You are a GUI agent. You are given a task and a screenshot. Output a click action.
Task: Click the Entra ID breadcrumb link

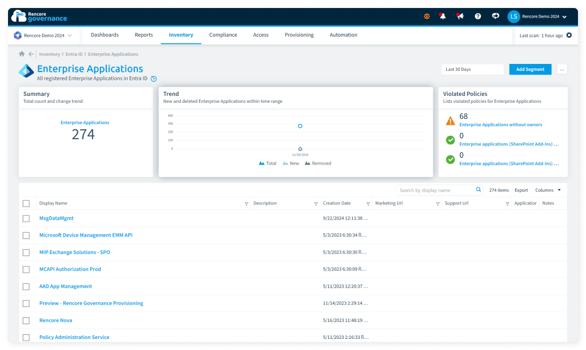click(74, 54)
